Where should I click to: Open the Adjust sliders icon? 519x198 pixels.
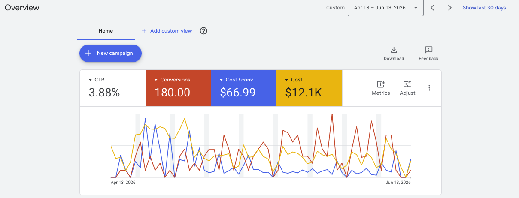pyautogui.click(x=407, y=84)
